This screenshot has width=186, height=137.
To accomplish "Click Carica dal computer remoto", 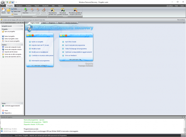I will point(12,49).
